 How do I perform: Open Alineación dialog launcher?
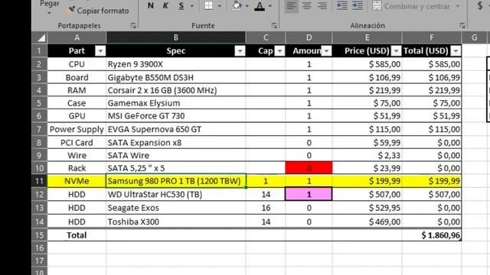(462, 26)
